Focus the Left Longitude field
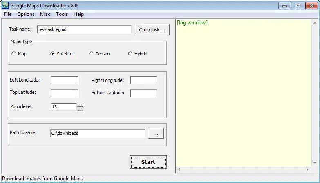320x183 pixels. click(65, 80)
